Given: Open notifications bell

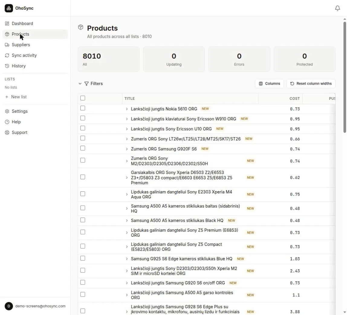Looking at the screenshot, I should 337,8.
